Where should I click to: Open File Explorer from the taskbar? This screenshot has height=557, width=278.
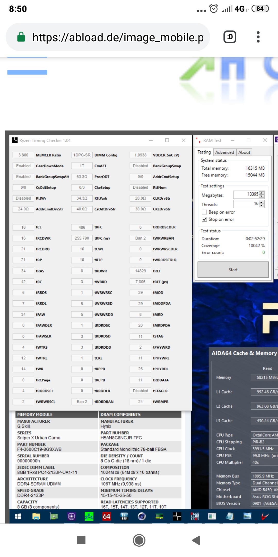(36, 516)
